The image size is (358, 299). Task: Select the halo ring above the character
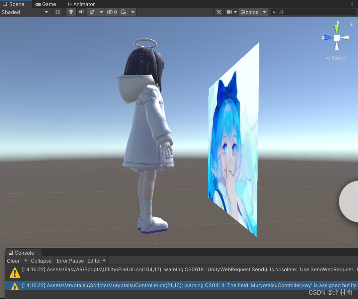coord(146,43)
